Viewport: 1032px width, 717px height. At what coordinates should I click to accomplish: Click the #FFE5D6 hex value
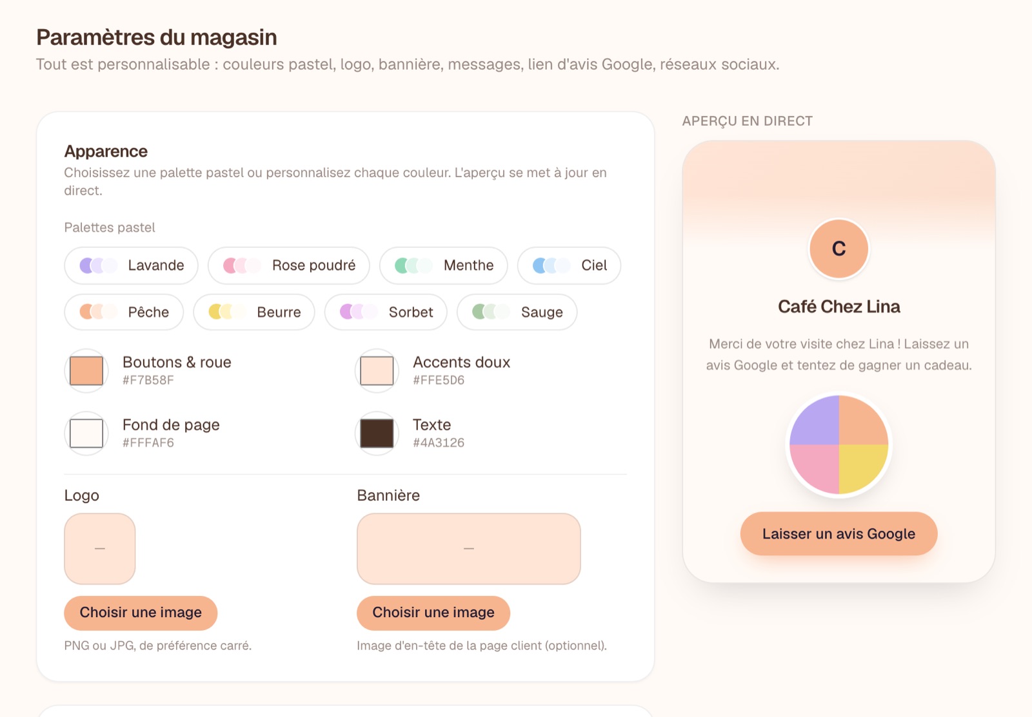[439, 380]
